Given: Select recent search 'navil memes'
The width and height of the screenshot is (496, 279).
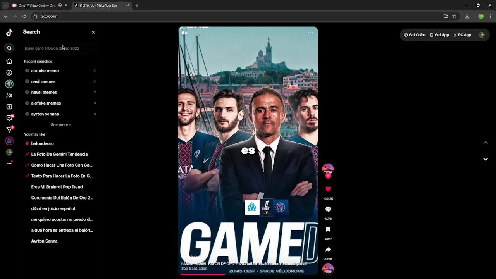Looking at the screenshot, I should tap(43, 81).
